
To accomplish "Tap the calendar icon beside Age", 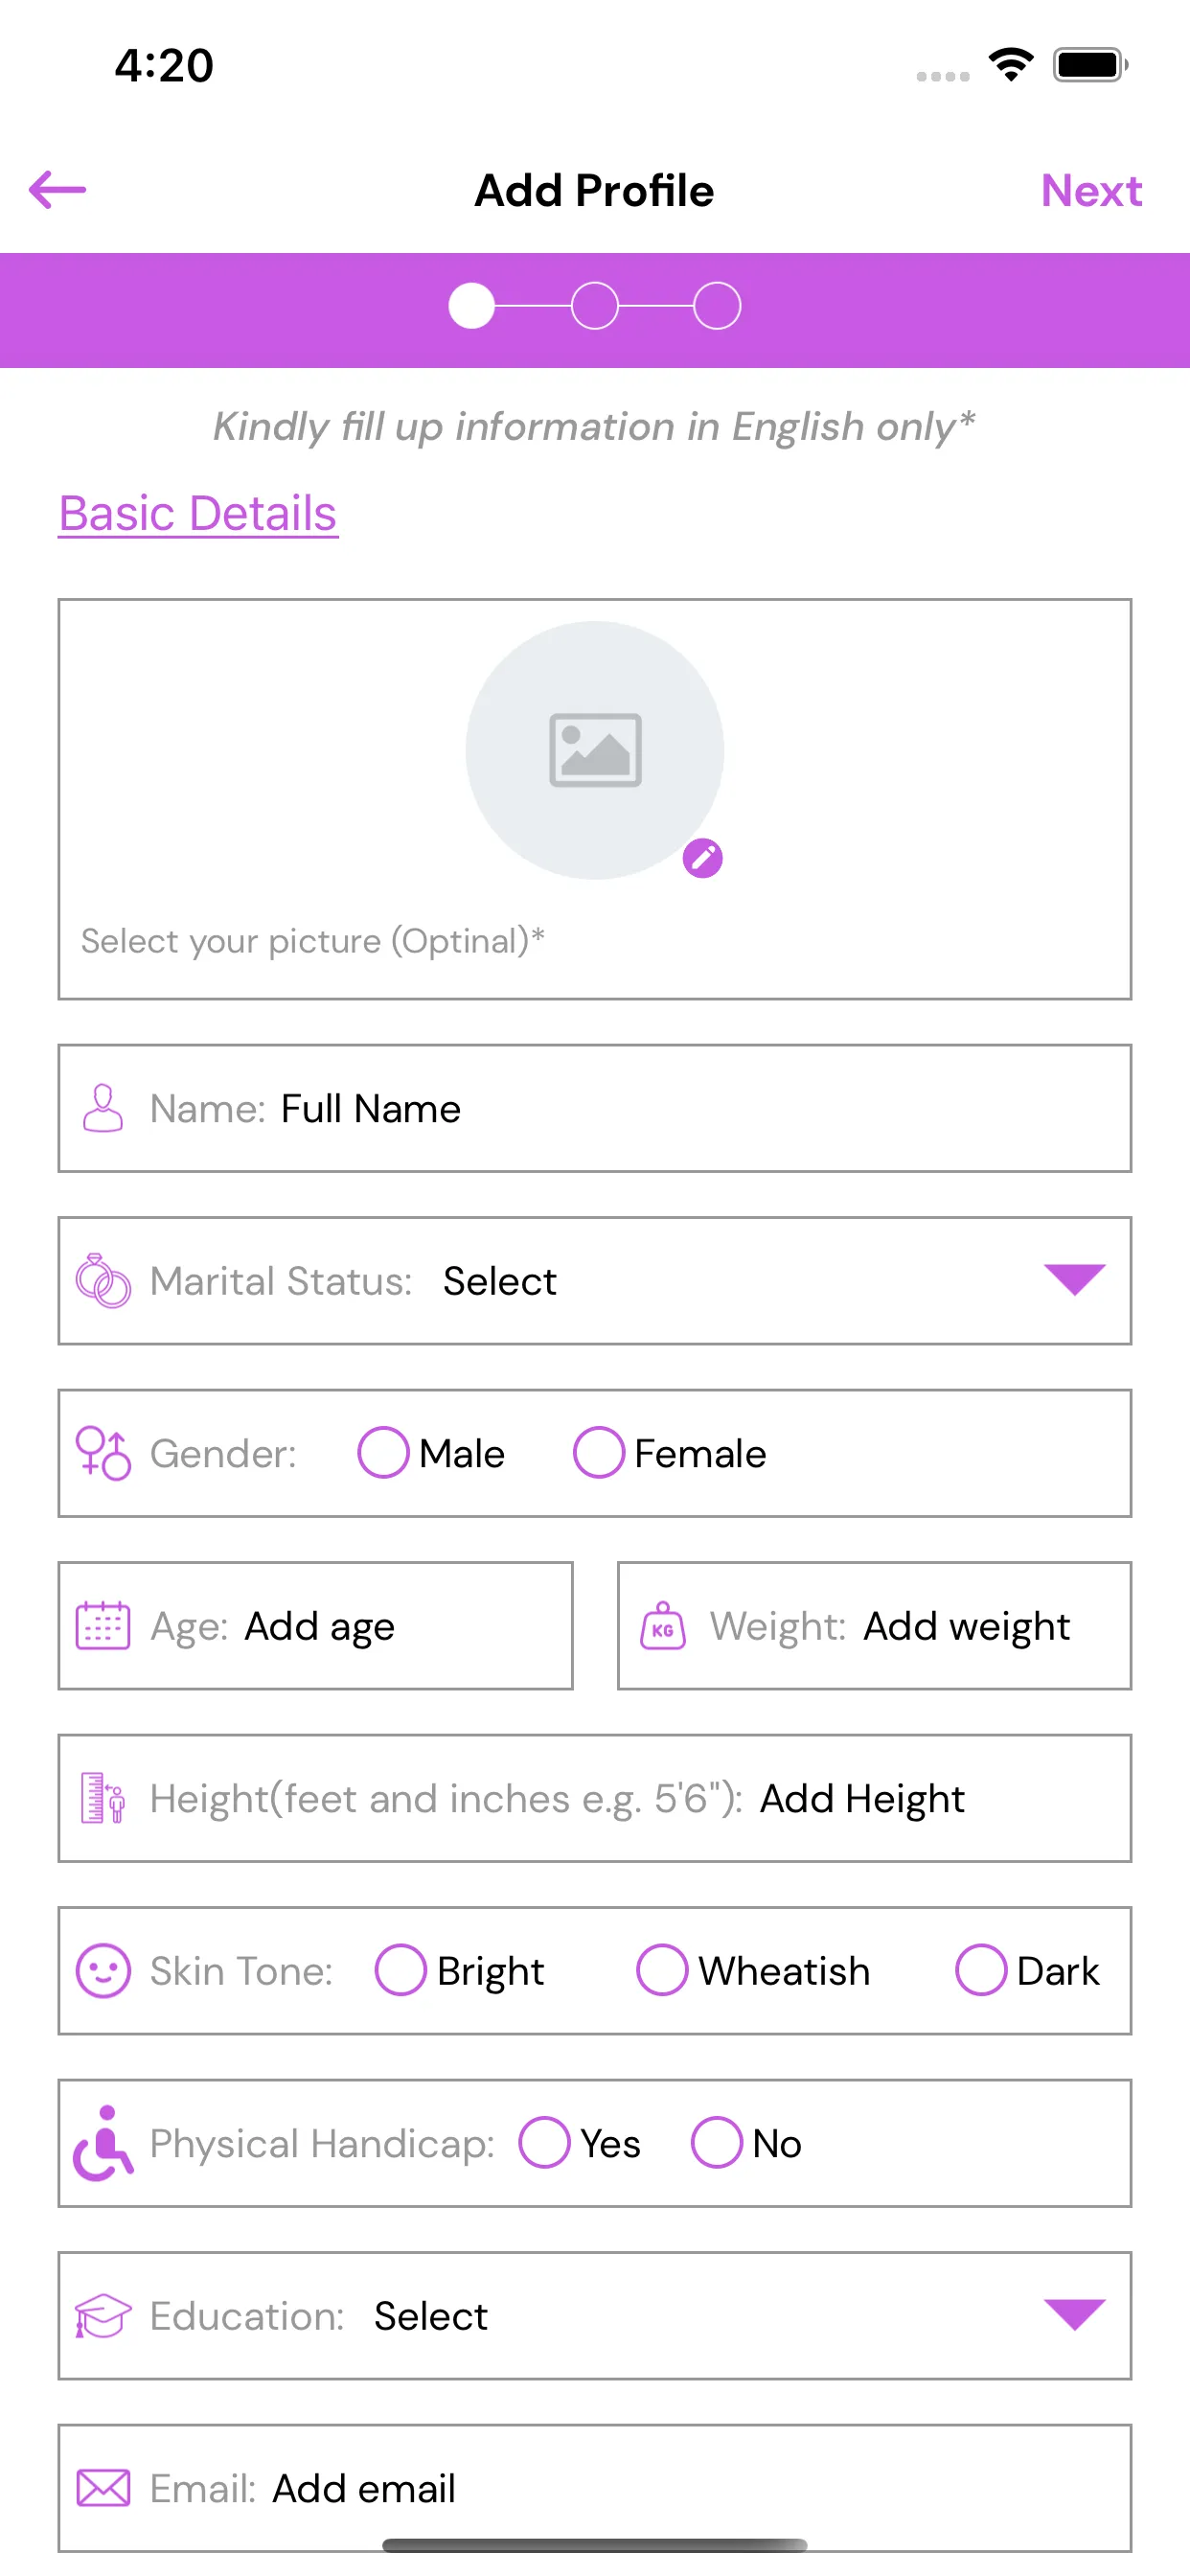I will (103, 1626).
